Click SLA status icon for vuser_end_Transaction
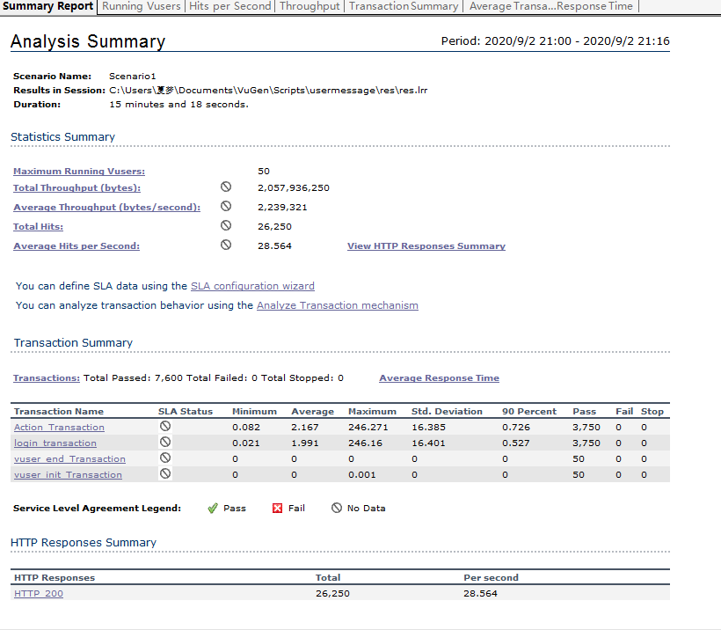The image size is (721, 630). click(x=165, y=458)
